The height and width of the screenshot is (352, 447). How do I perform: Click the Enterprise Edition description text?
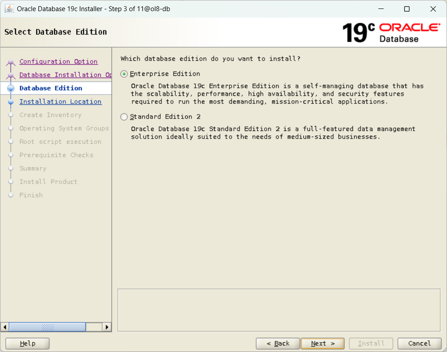[x=277, y=94]
